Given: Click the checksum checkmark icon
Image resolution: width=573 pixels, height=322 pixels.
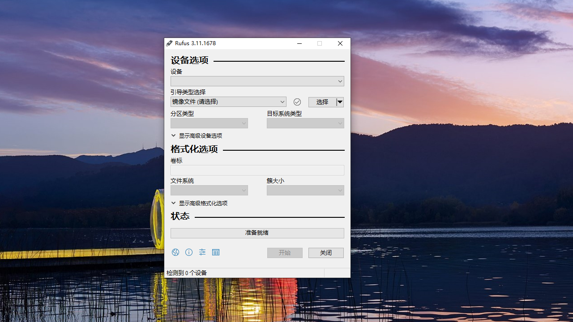Looking at the screenshot, I should 297,102.
